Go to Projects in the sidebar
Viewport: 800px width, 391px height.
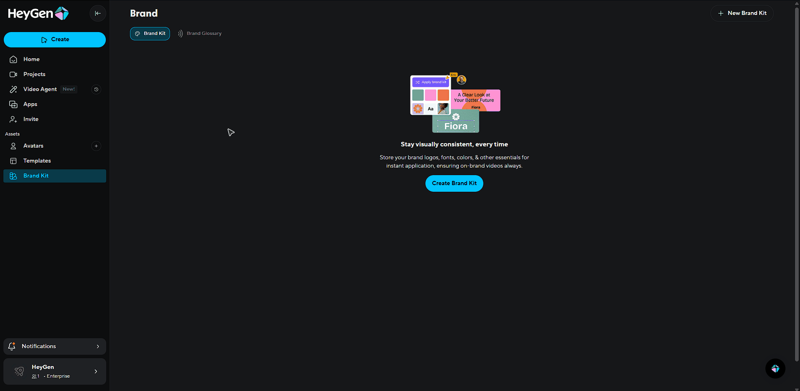(x=34, y=74)
